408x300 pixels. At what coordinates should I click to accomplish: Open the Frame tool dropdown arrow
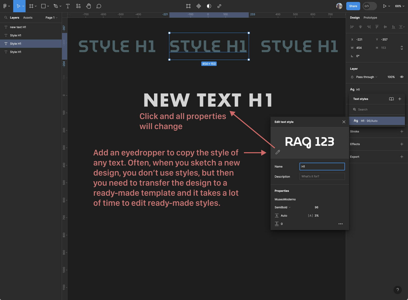coord(36,6)
